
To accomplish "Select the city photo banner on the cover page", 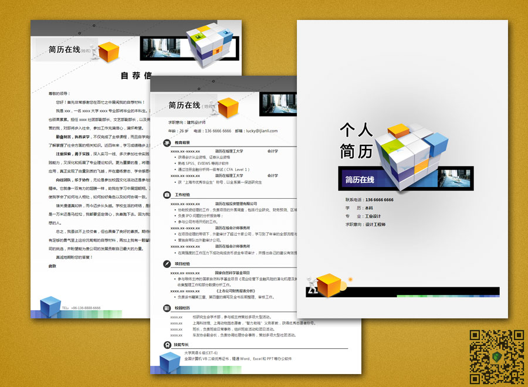I will [x=455, y=178].
